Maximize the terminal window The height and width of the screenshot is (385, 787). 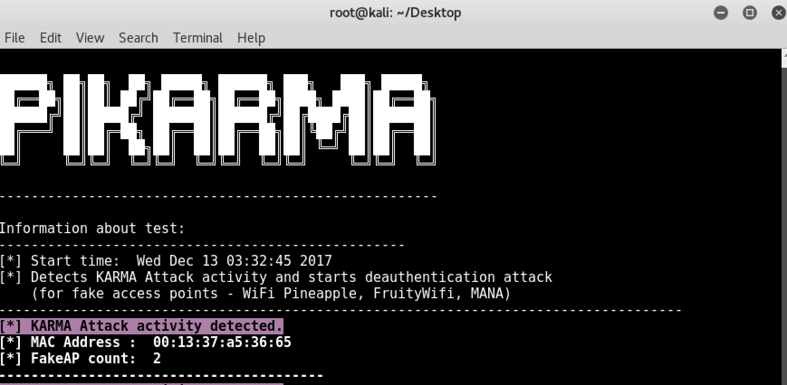pos(749,13)
